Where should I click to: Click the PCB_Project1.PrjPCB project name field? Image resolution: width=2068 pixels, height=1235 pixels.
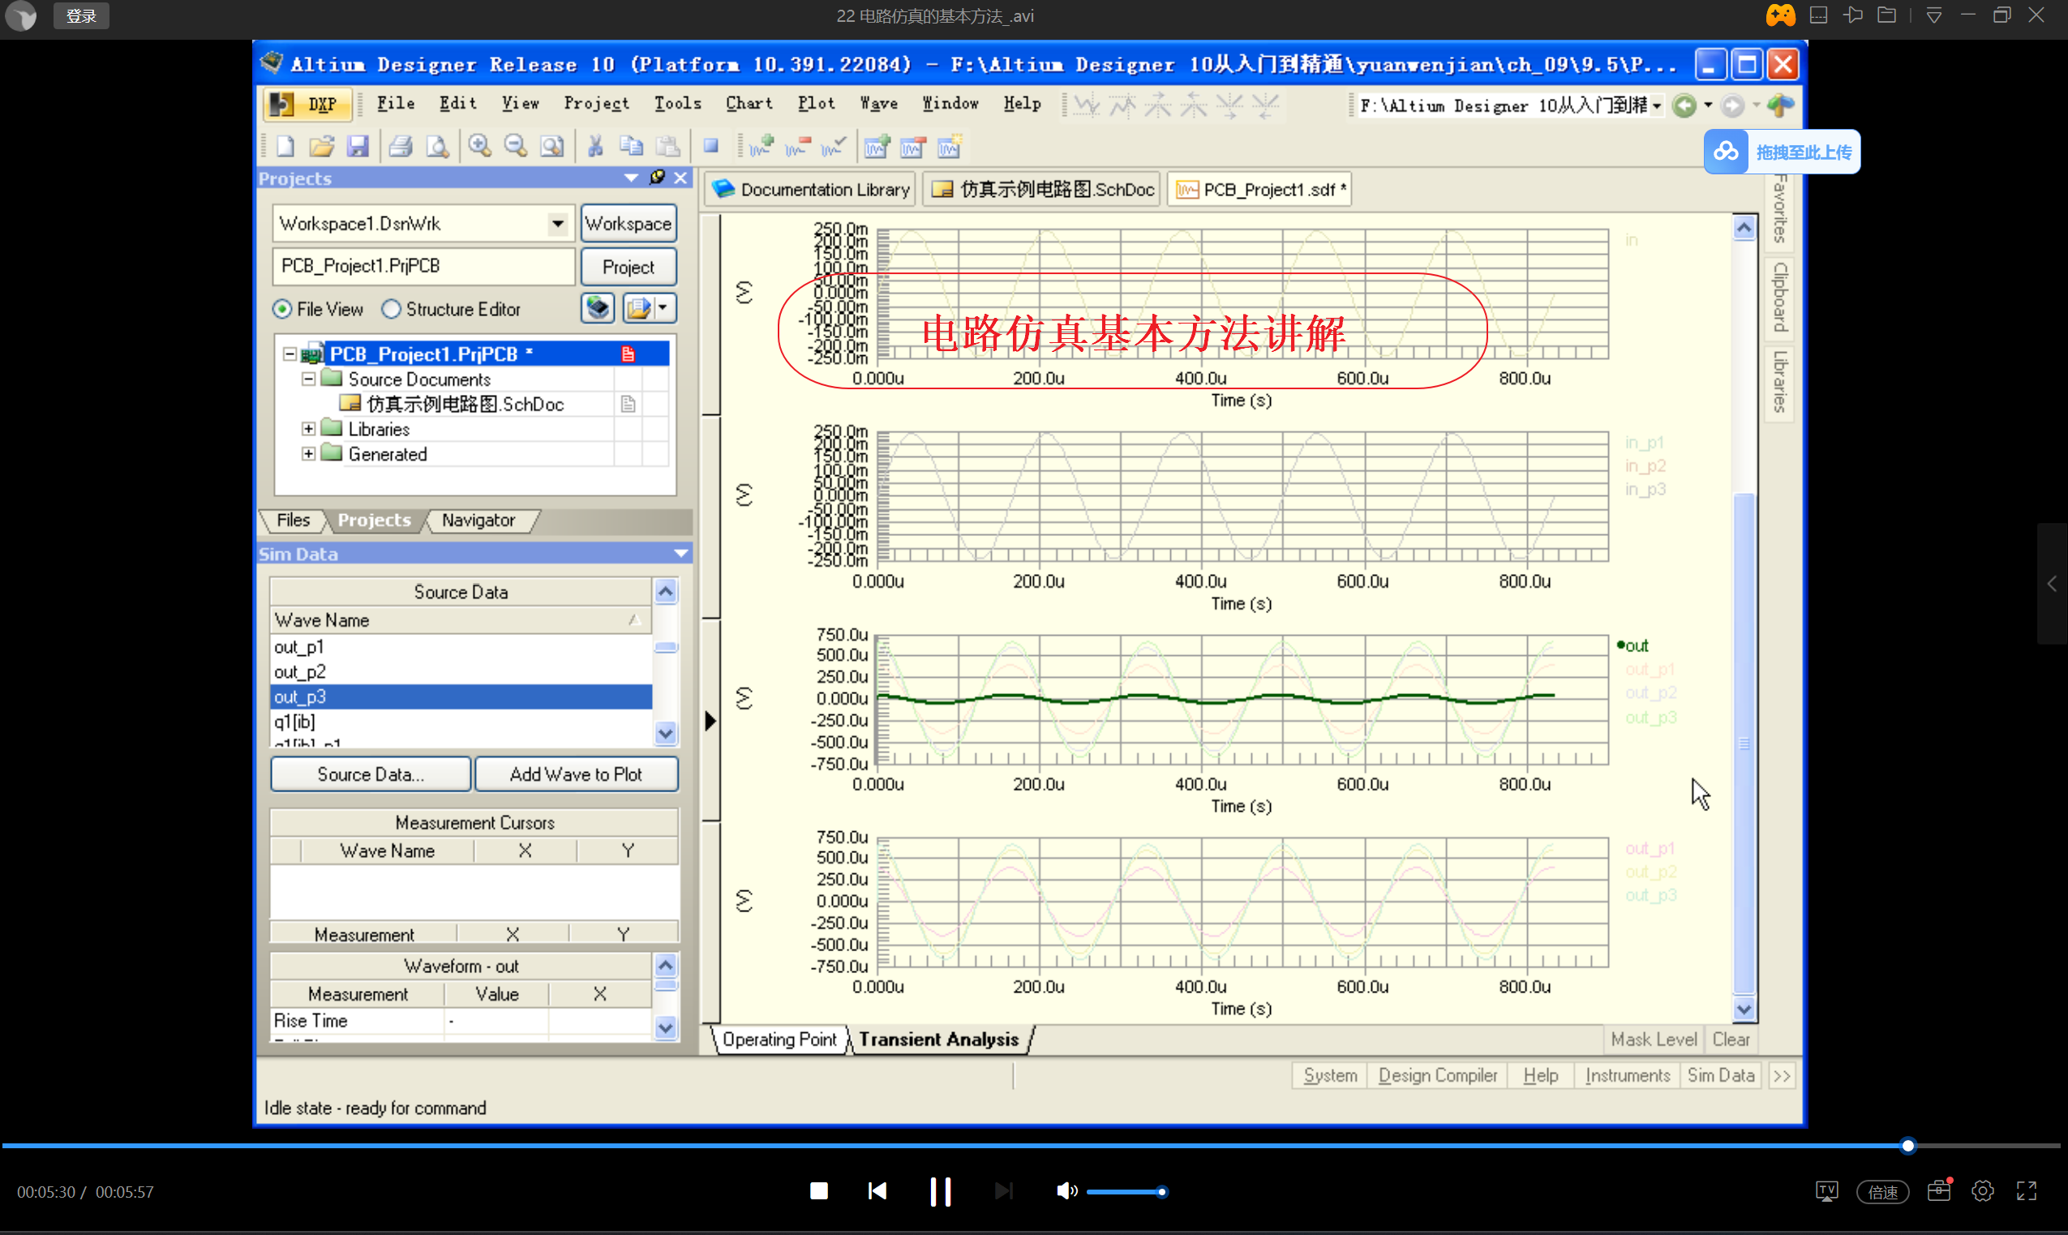click(423, 266)
